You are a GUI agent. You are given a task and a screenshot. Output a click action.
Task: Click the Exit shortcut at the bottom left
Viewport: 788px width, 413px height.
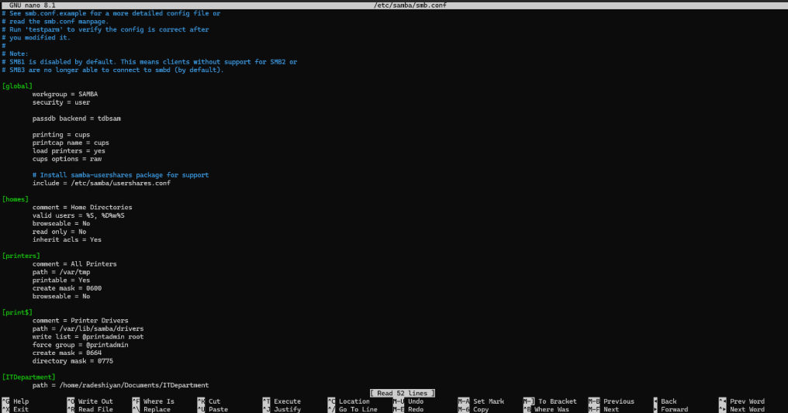pos(20,409)
